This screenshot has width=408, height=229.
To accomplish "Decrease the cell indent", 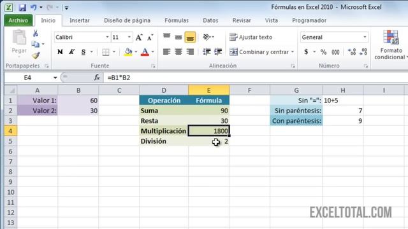I will tap(207, 52).
